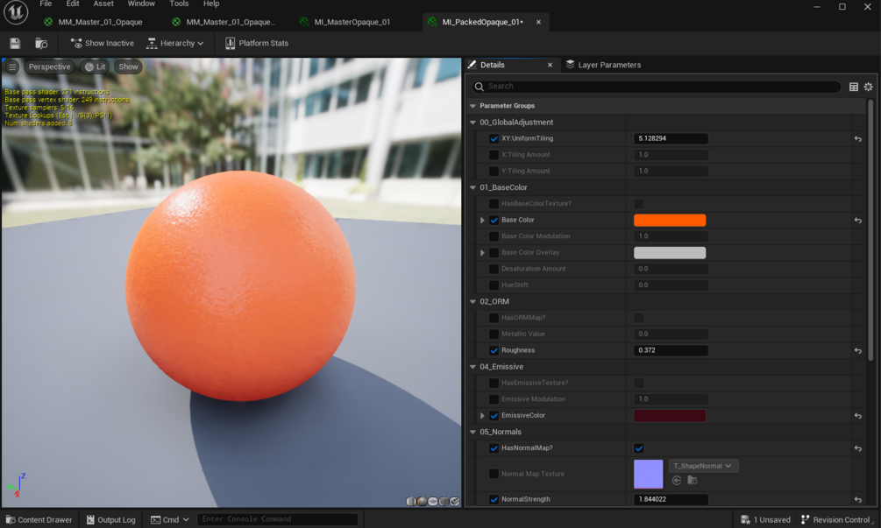Image resolution: width=881 pixels, height=528 pixels.
Task: Toggle the HasNormalMap? value checkbox
Action: (639, 448)
